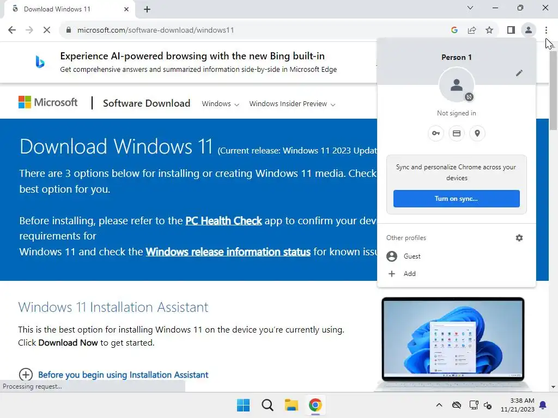Click the Not signed in text
Viewport: 558px width, 418px height.
[x=456, y=113]
